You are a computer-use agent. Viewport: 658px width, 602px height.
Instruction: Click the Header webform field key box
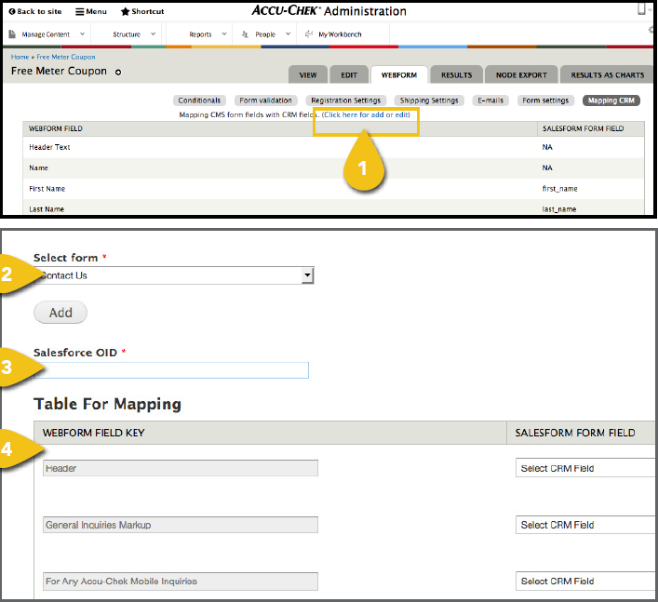181,468
